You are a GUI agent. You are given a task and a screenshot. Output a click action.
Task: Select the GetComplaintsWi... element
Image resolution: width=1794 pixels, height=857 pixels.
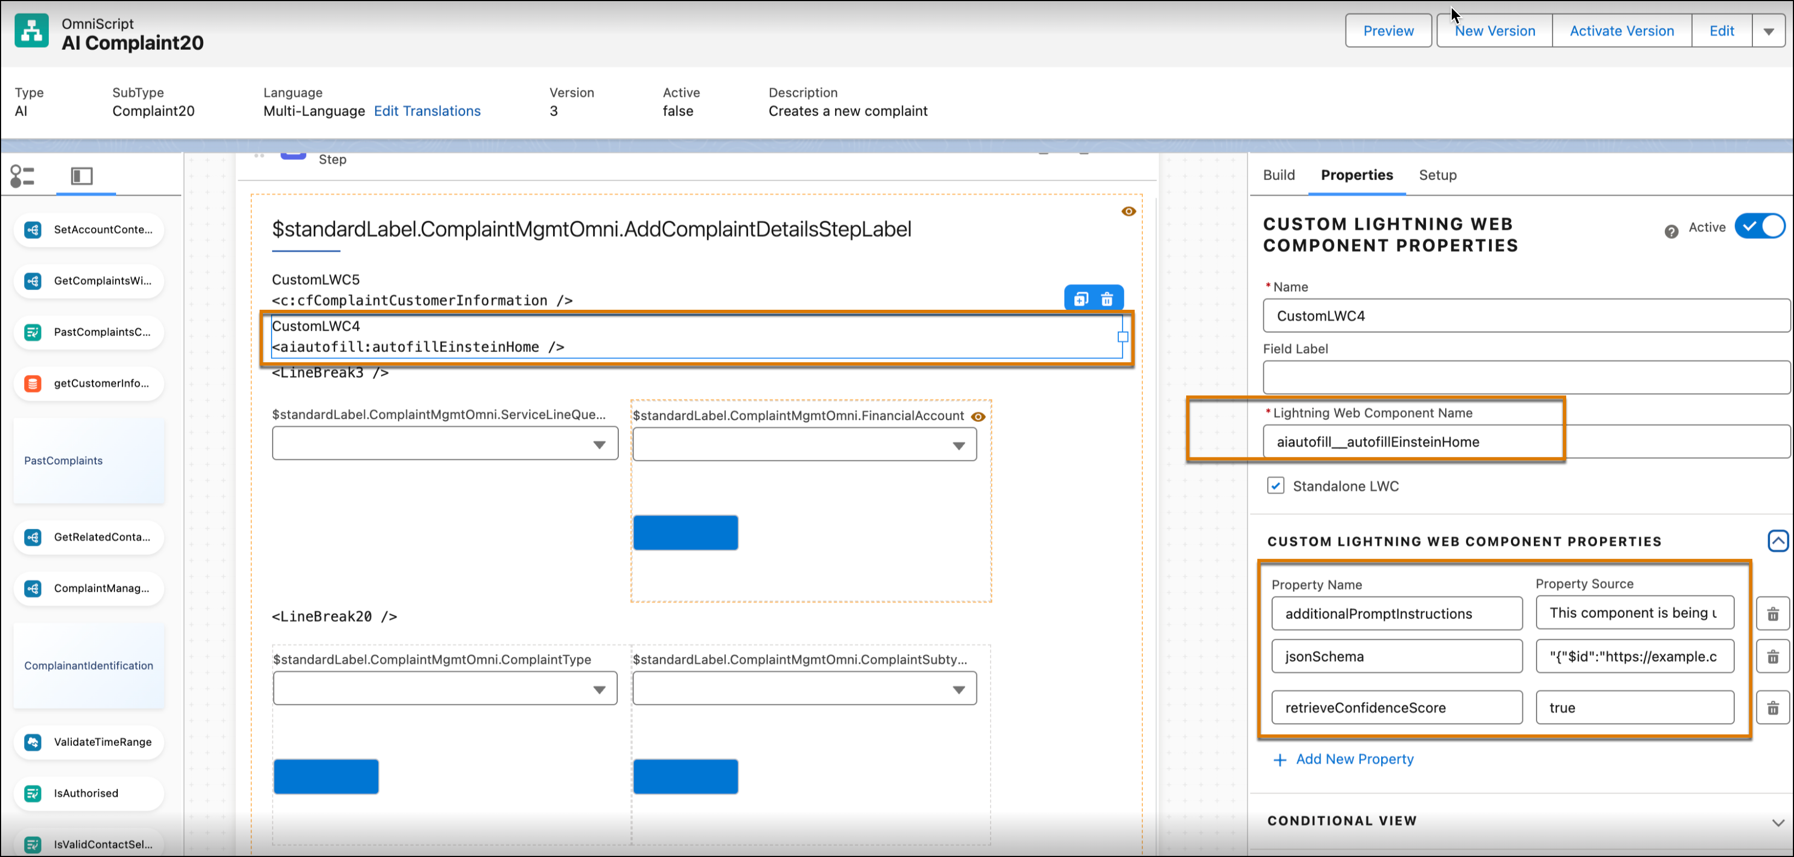89,281
